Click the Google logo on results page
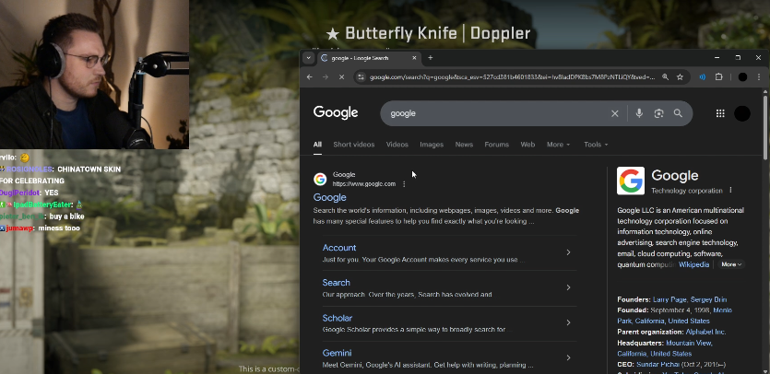The image size is (770, 374). pyautogui.click(x=336, y=113)
